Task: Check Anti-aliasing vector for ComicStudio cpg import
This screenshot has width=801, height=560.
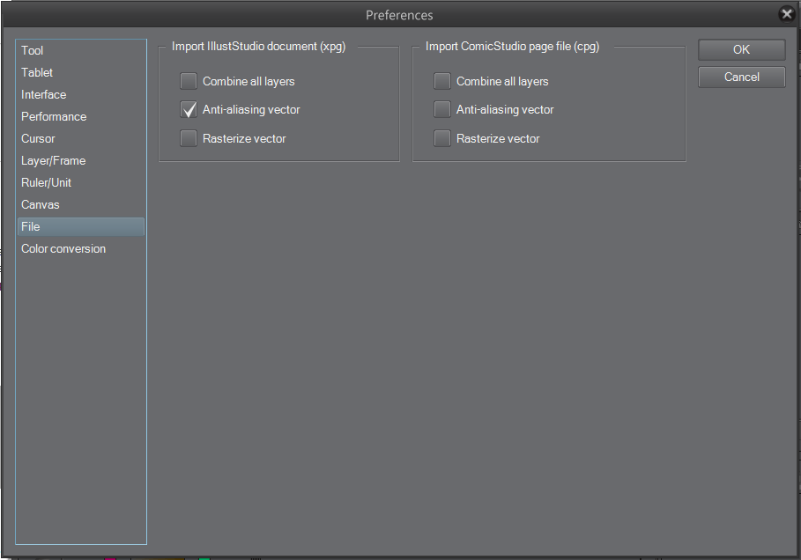Action: [441, 110]
